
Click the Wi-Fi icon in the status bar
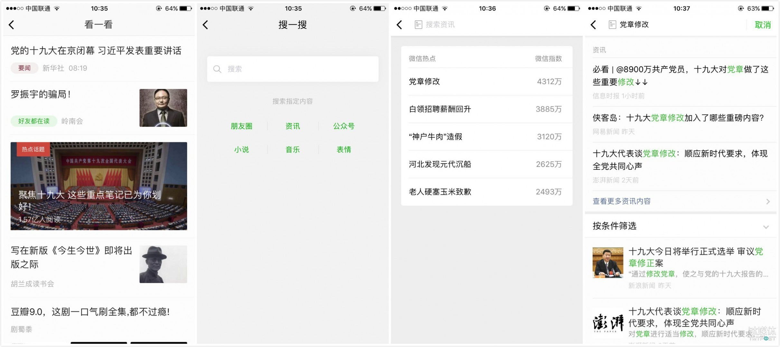57,8
